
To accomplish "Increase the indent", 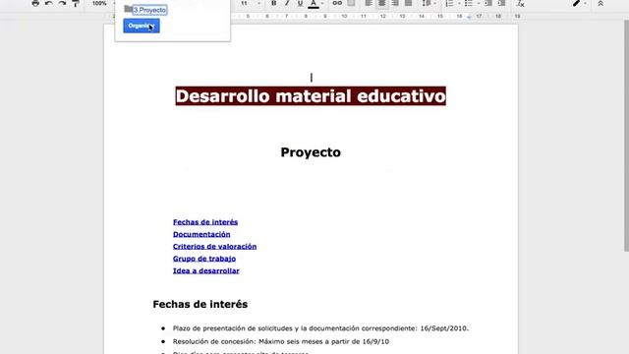I will tap(501, 3).
